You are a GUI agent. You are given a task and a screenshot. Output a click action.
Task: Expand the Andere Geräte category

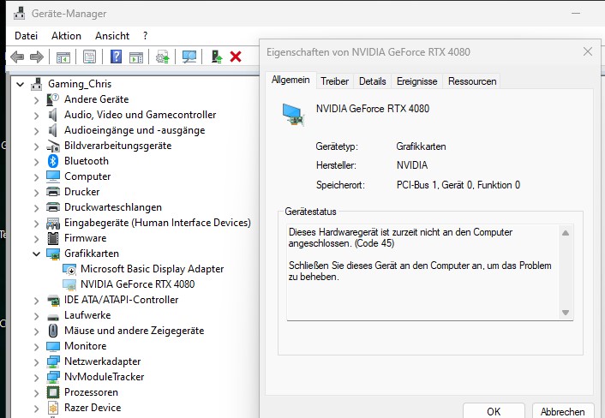36,100
